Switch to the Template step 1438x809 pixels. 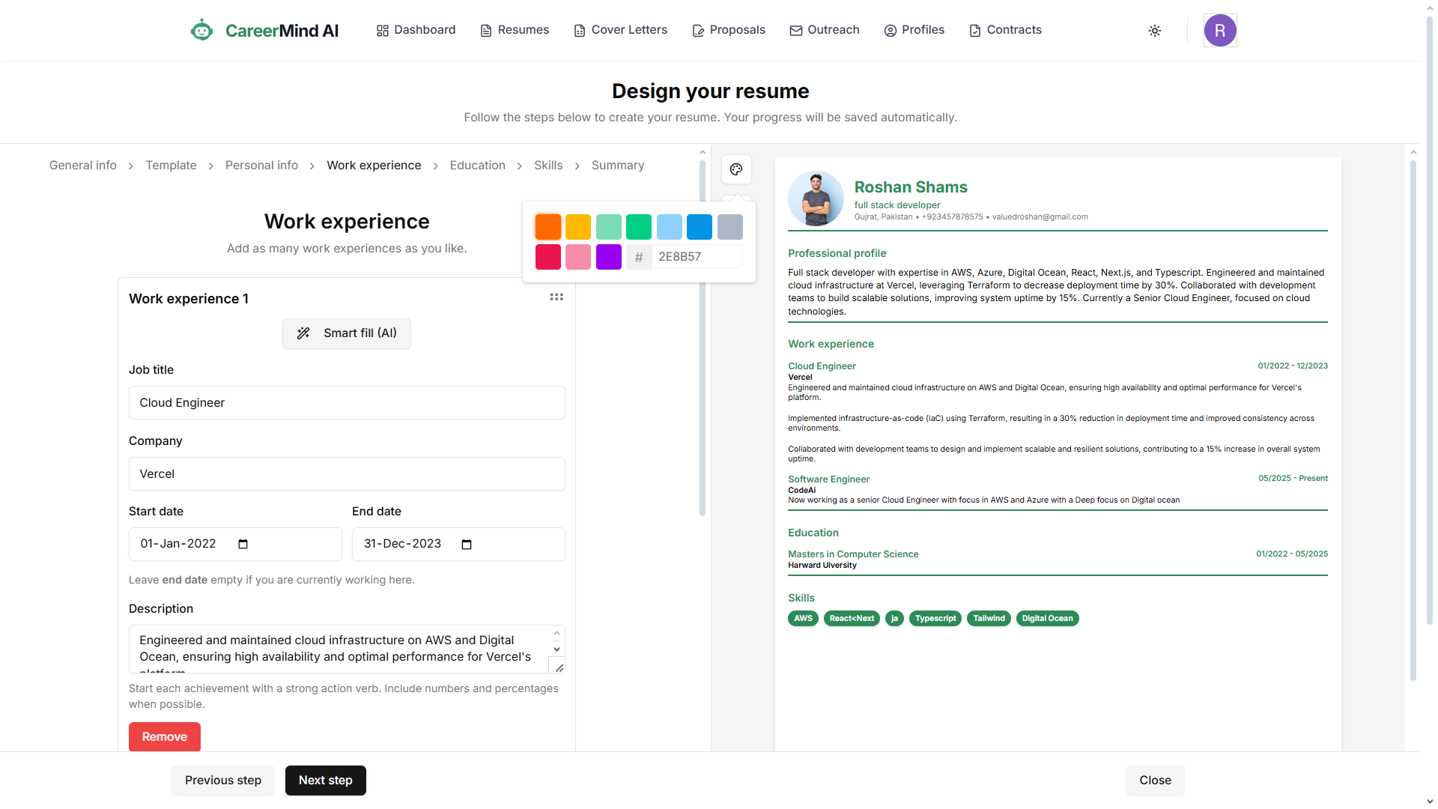point(171,166)
